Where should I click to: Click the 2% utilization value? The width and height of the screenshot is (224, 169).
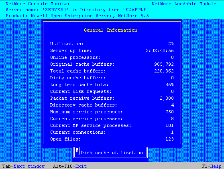tap(171, 44)
